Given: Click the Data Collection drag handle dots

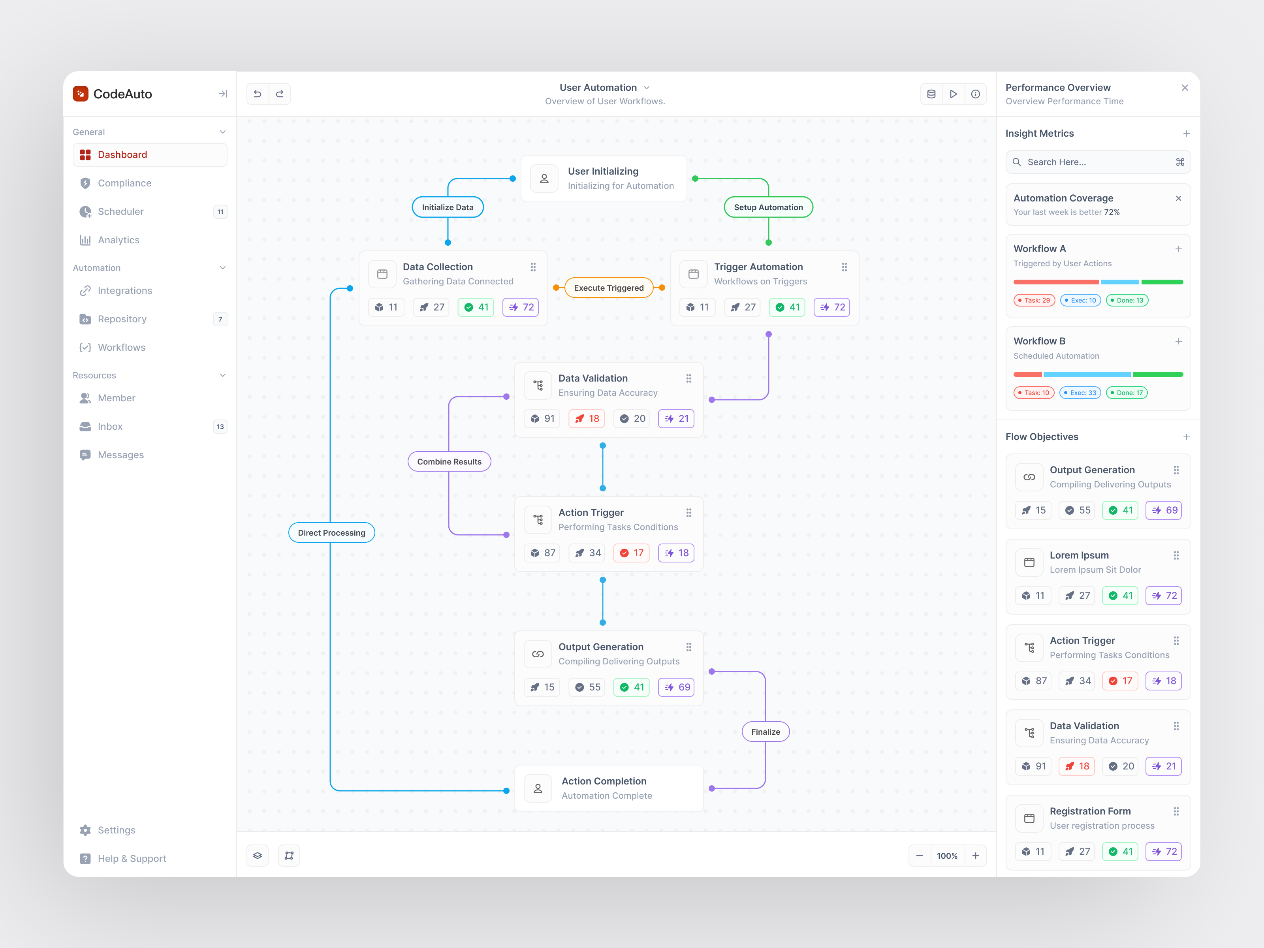Looking at the screenshot, I should coord(533,267).
